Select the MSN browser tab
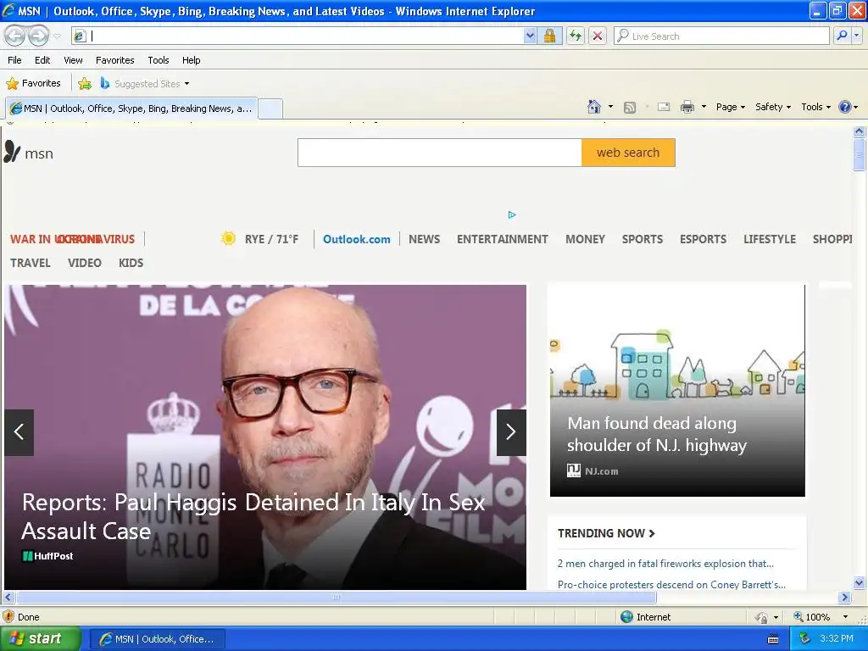 click(131, 108)
